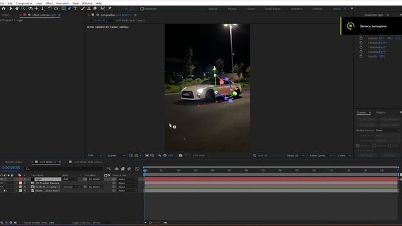Screen dimensions: 402x226
Task: Open 3D Tracker Camera parent None dropdown
Action: [x=128, y=183]
